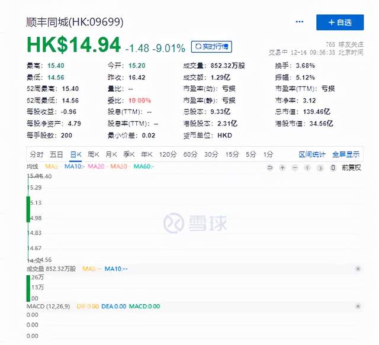This screenshot has height=345, width=379.
Task: Close the volume indicator panel
Action: point(358,269)
